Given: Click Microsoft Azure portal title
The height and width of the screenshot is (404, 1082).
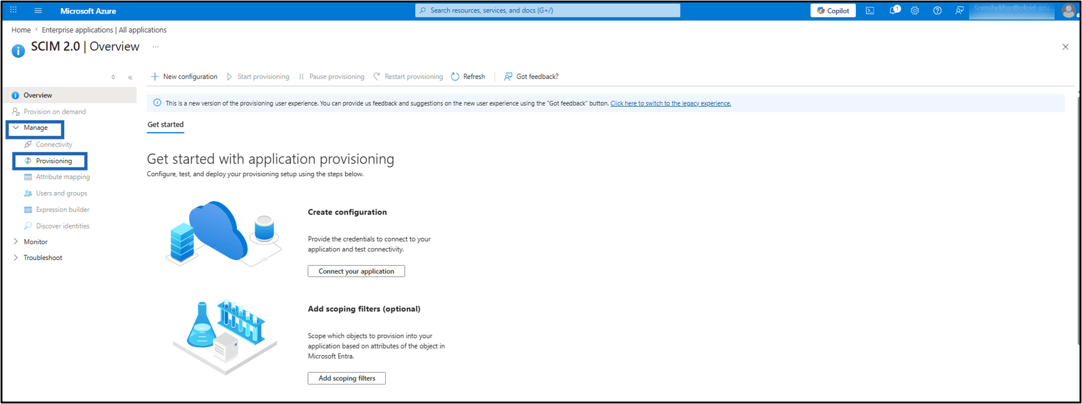Looking at the screenshot, I should click(88, 11).
